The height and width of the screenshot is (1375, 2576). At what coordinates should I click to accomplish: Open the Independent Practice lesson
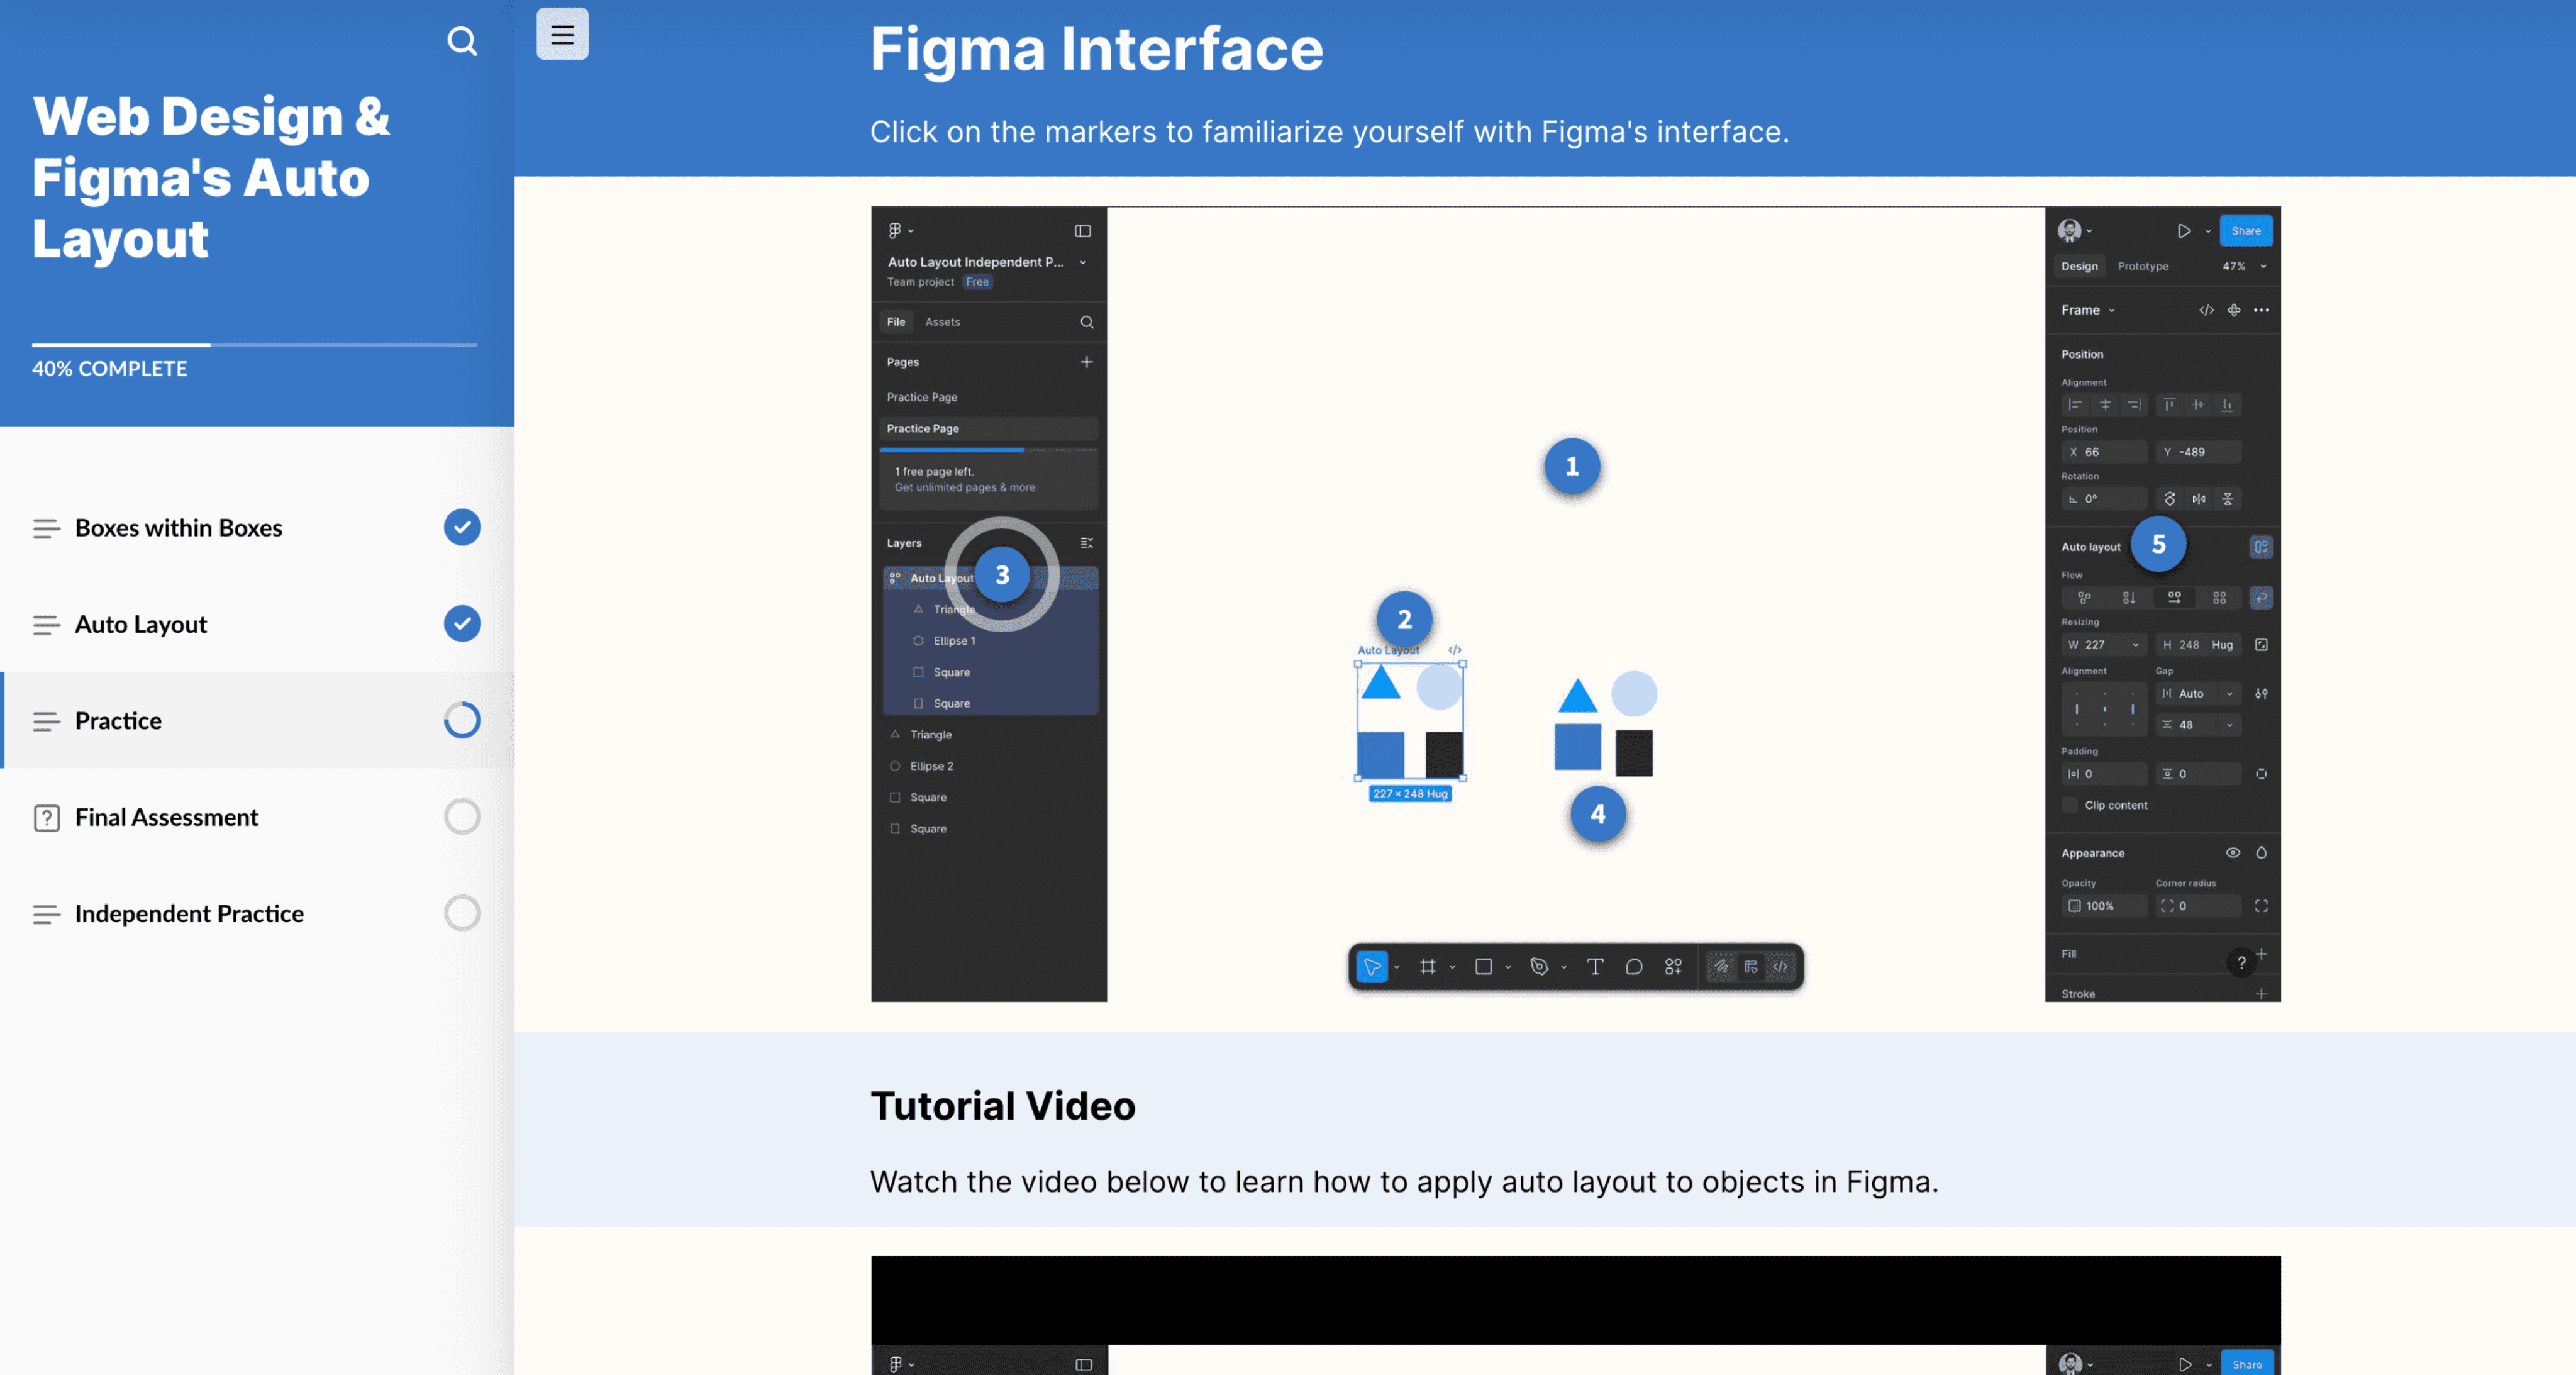pos(189,913)
